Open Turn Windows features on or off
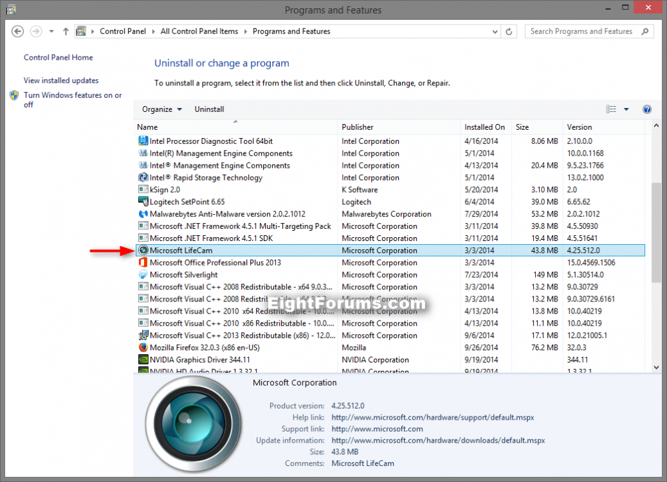This screenshot has height=482, width=667. [x=72, y=100]
